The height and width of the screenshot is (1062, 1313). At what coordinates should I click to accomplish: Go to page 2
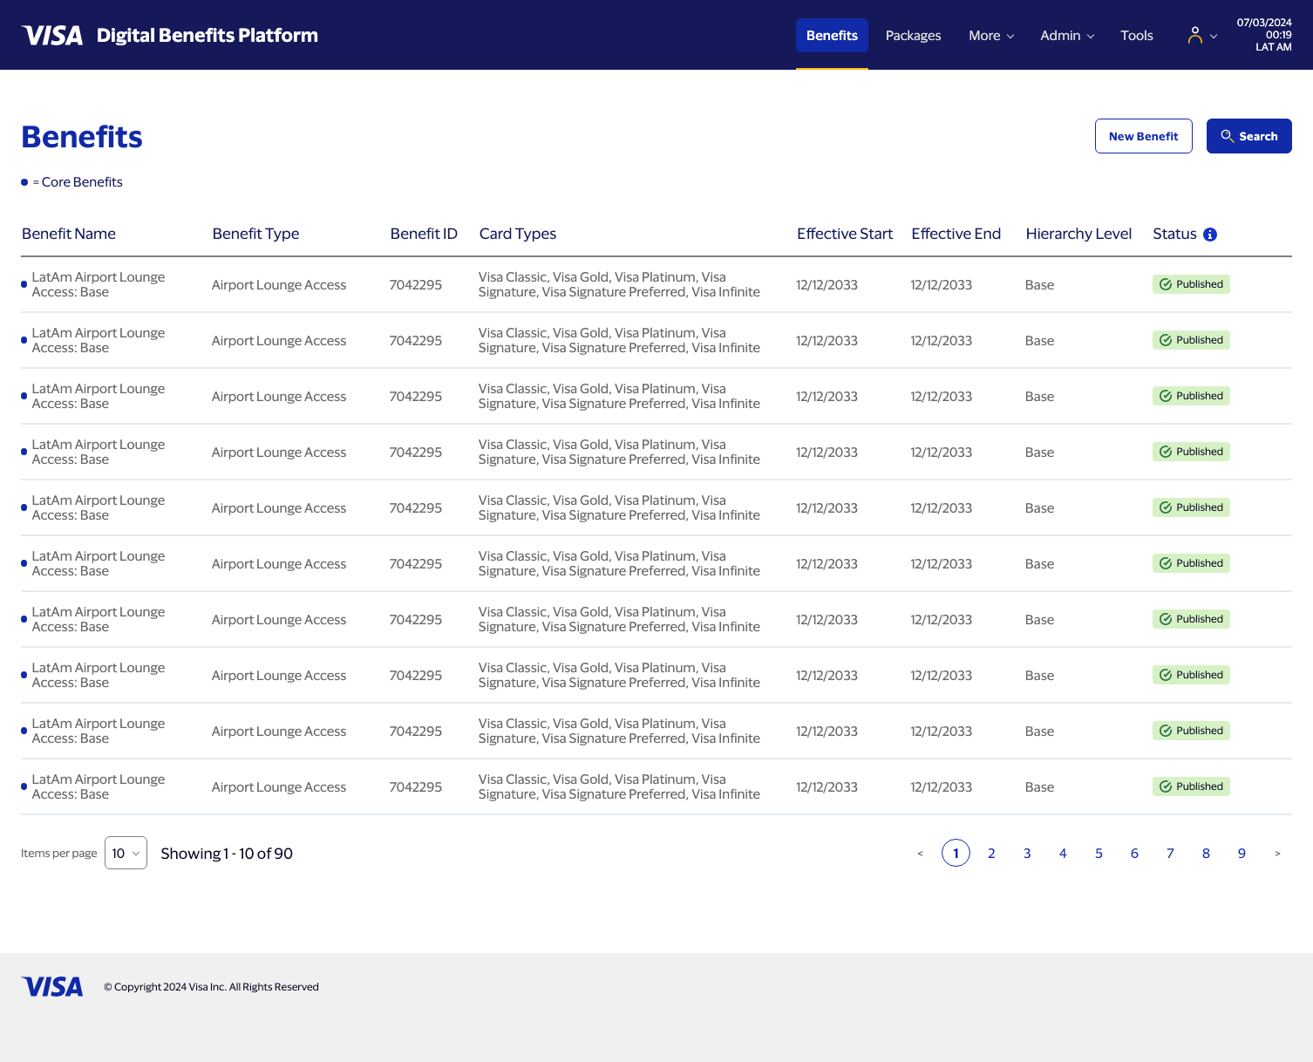click(x=991, y=853)
